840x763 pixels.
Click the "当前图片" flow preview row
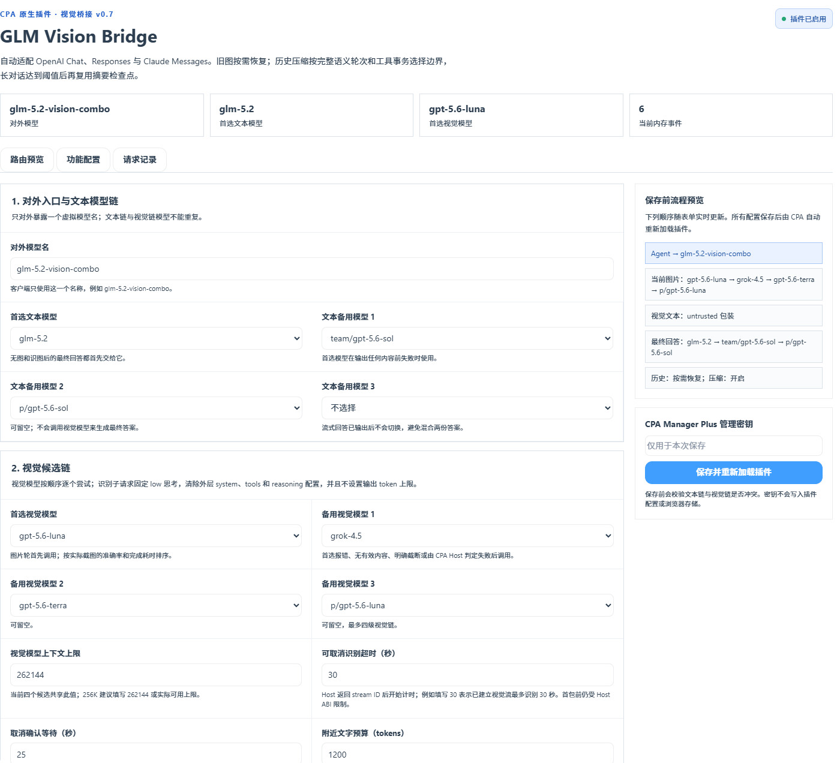(733, 284)
